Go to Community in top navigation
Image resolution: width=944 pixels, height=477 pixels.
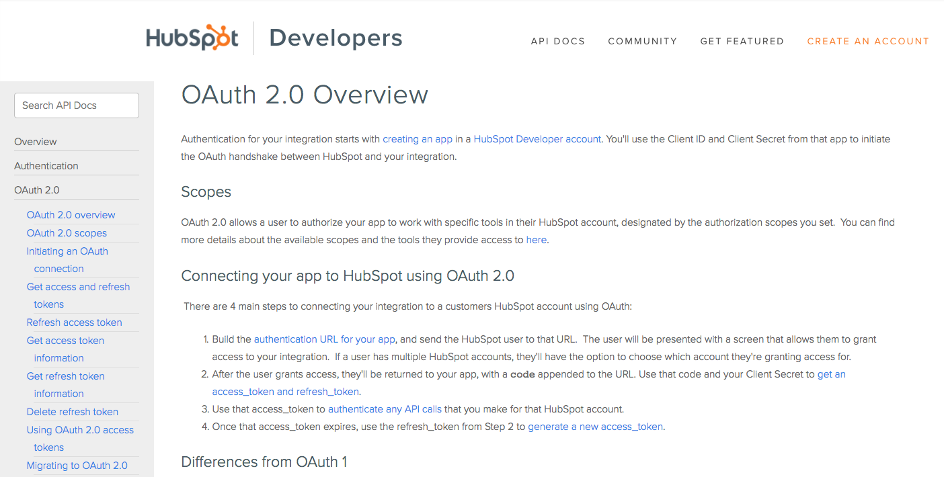coord(643,41)
